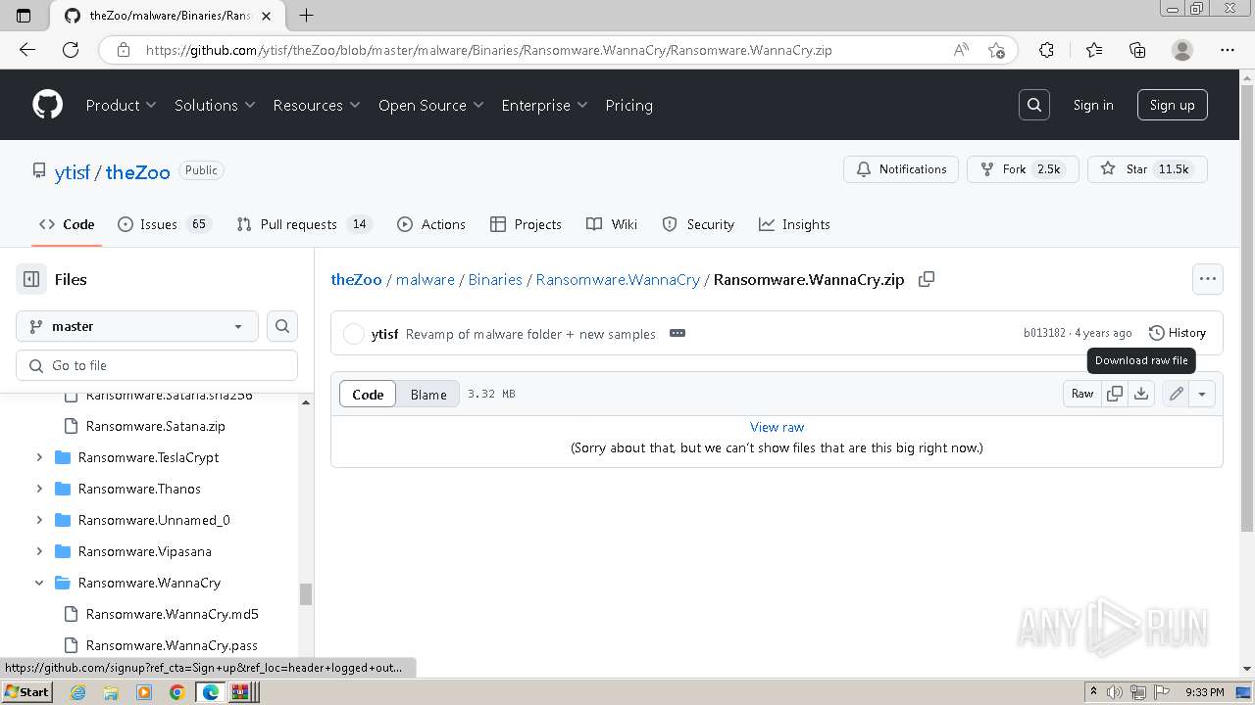The height and width of the screenshot is (705, 1255).
Task: Open the Enterprise dropdown menu
Action: 544,105
